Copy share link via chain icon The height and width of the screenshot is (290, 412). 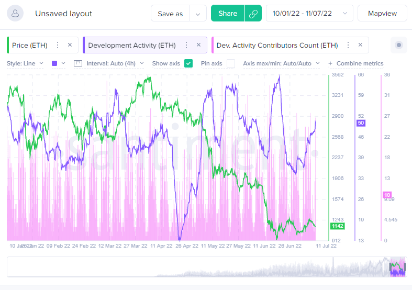pyautogui.click(x=253, y=14)
